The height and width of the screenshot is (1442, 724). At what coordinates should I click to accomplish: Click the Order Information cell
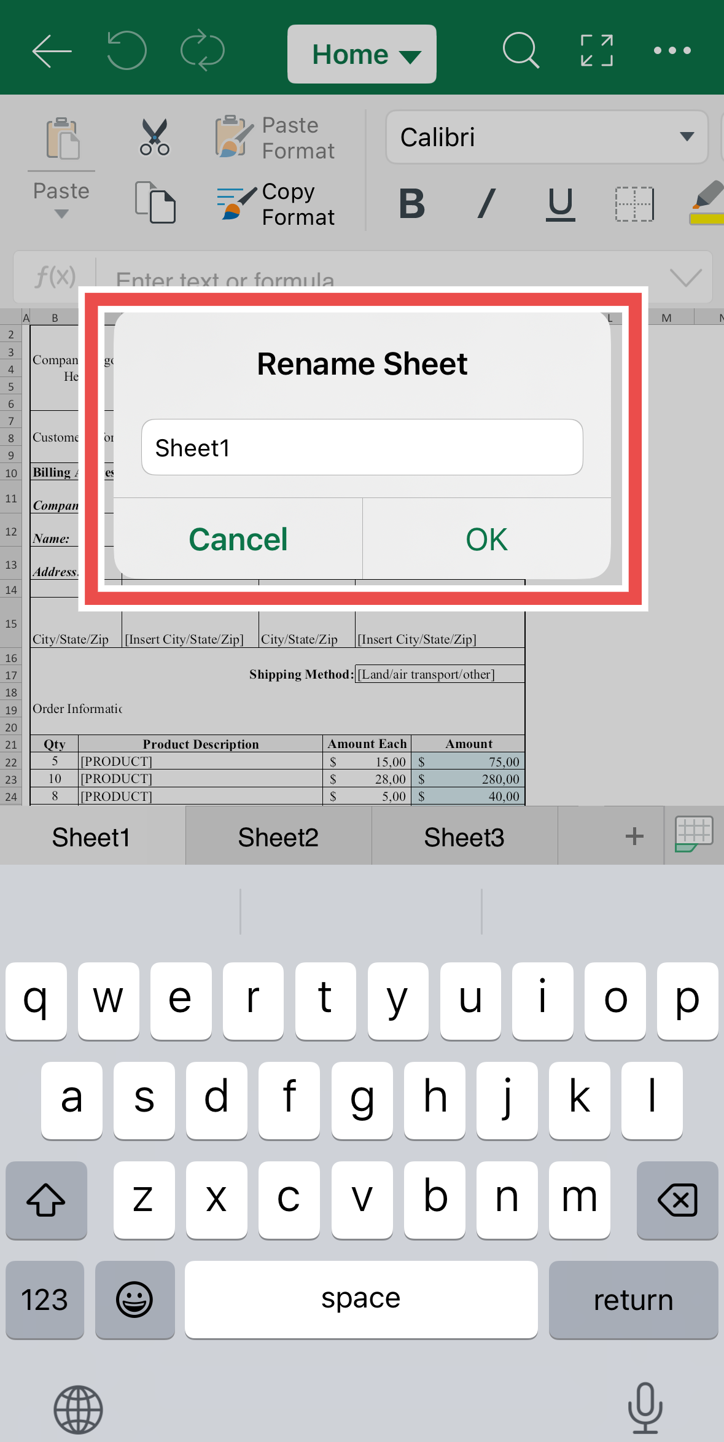[77, 709]
